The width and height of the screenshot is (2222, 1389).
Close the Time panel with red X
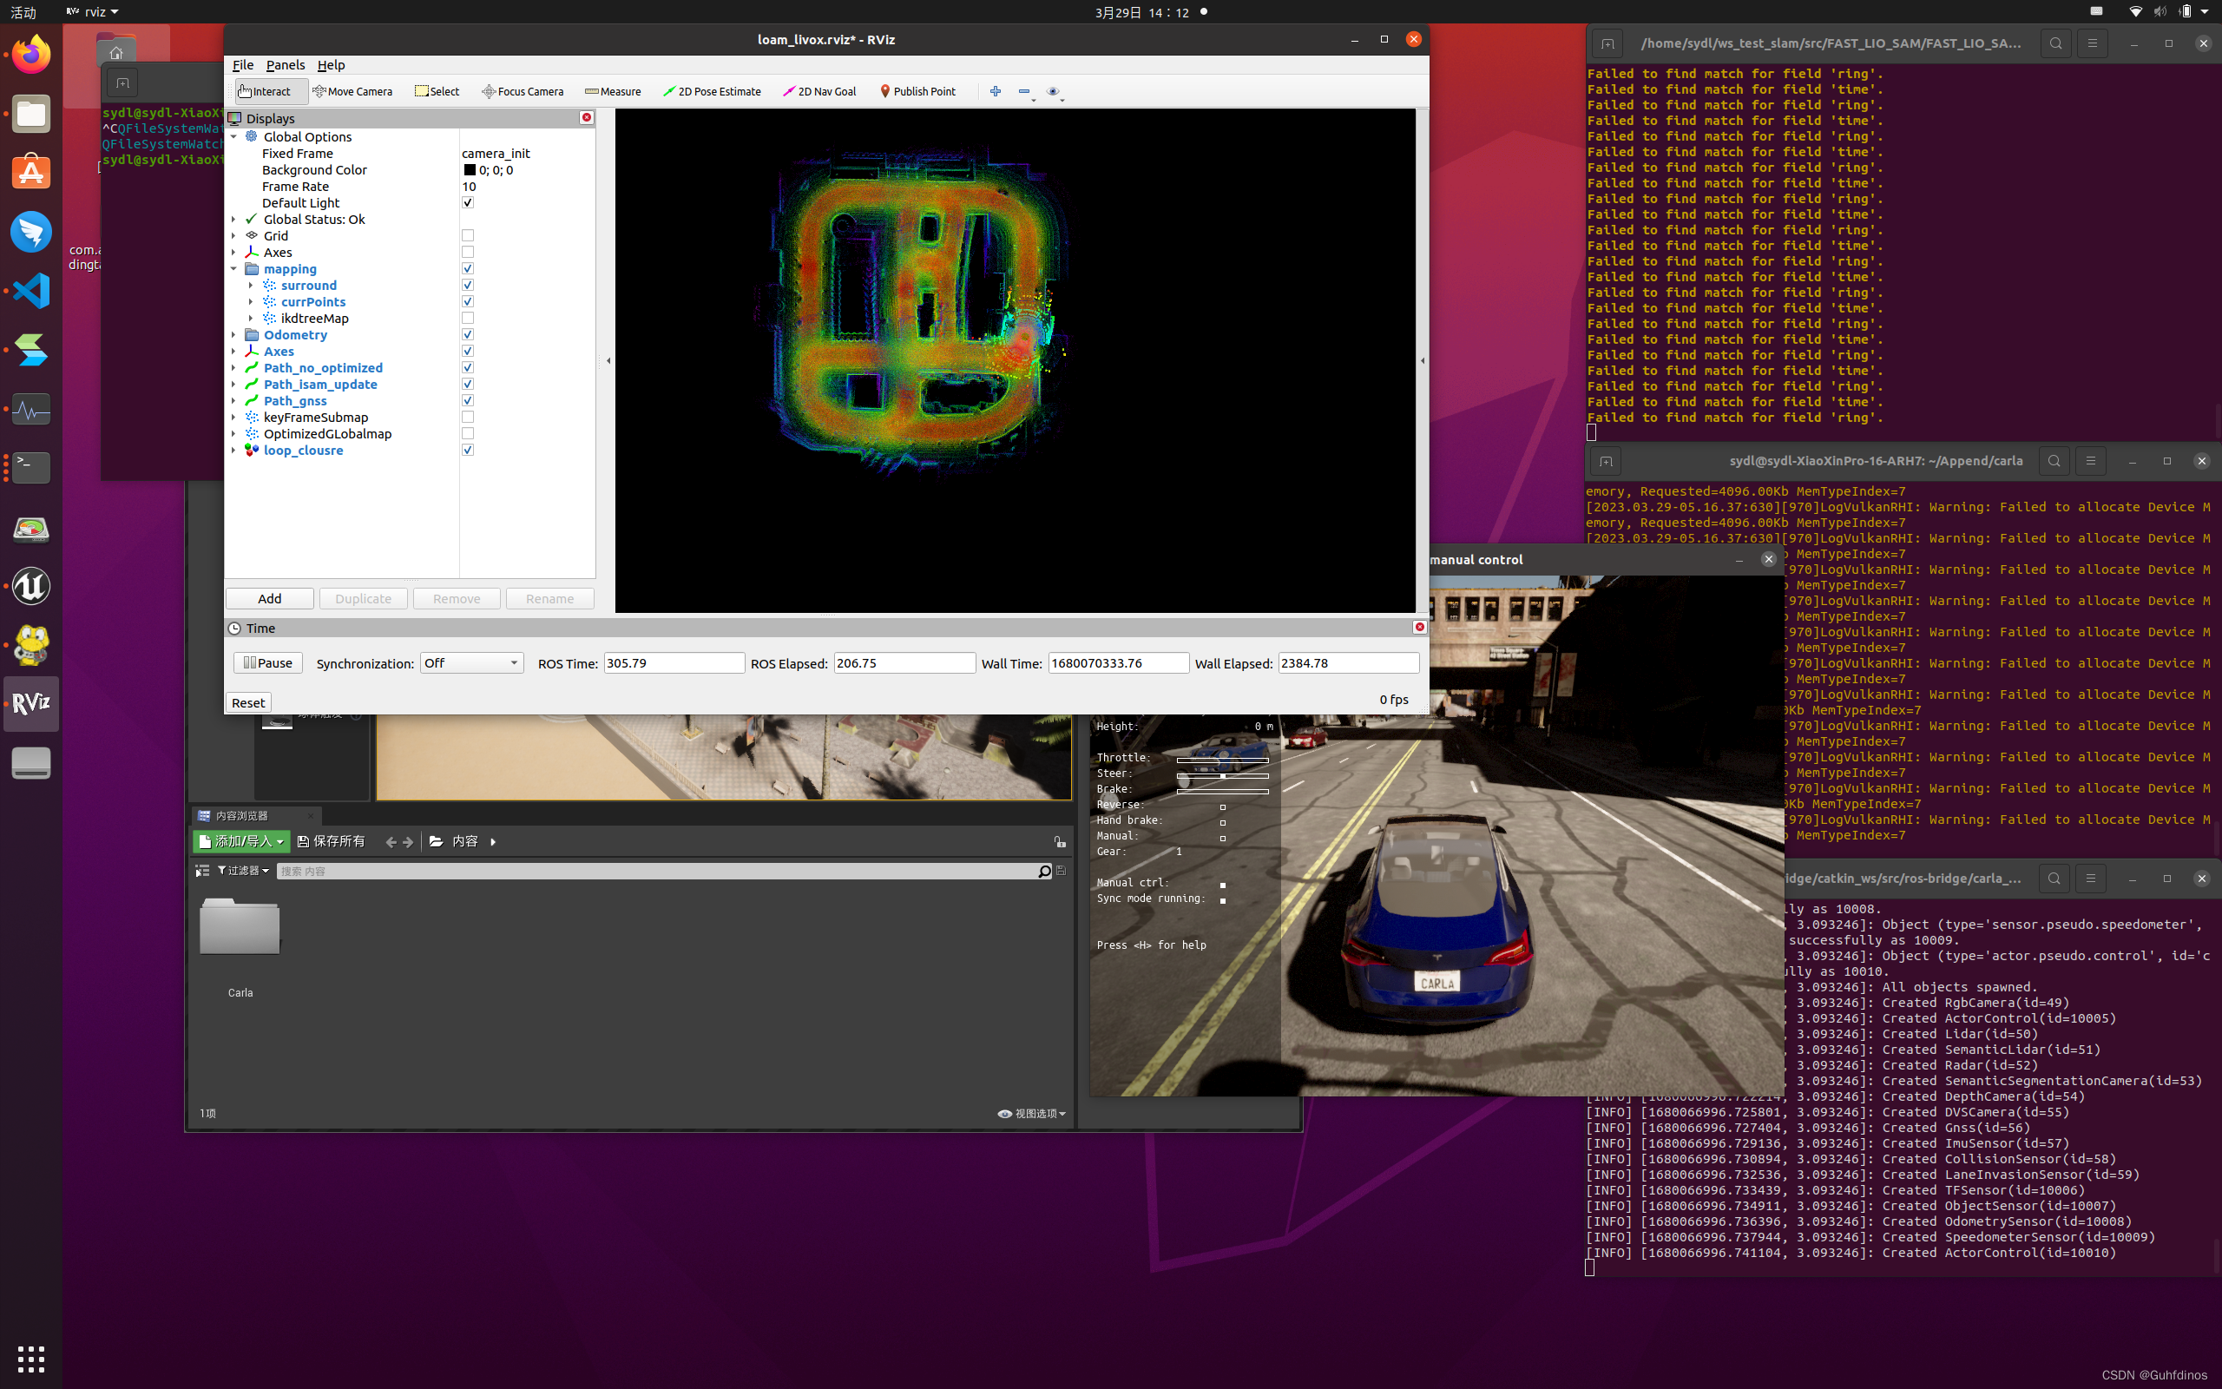pyautogui.click(x=1419, y=627)
